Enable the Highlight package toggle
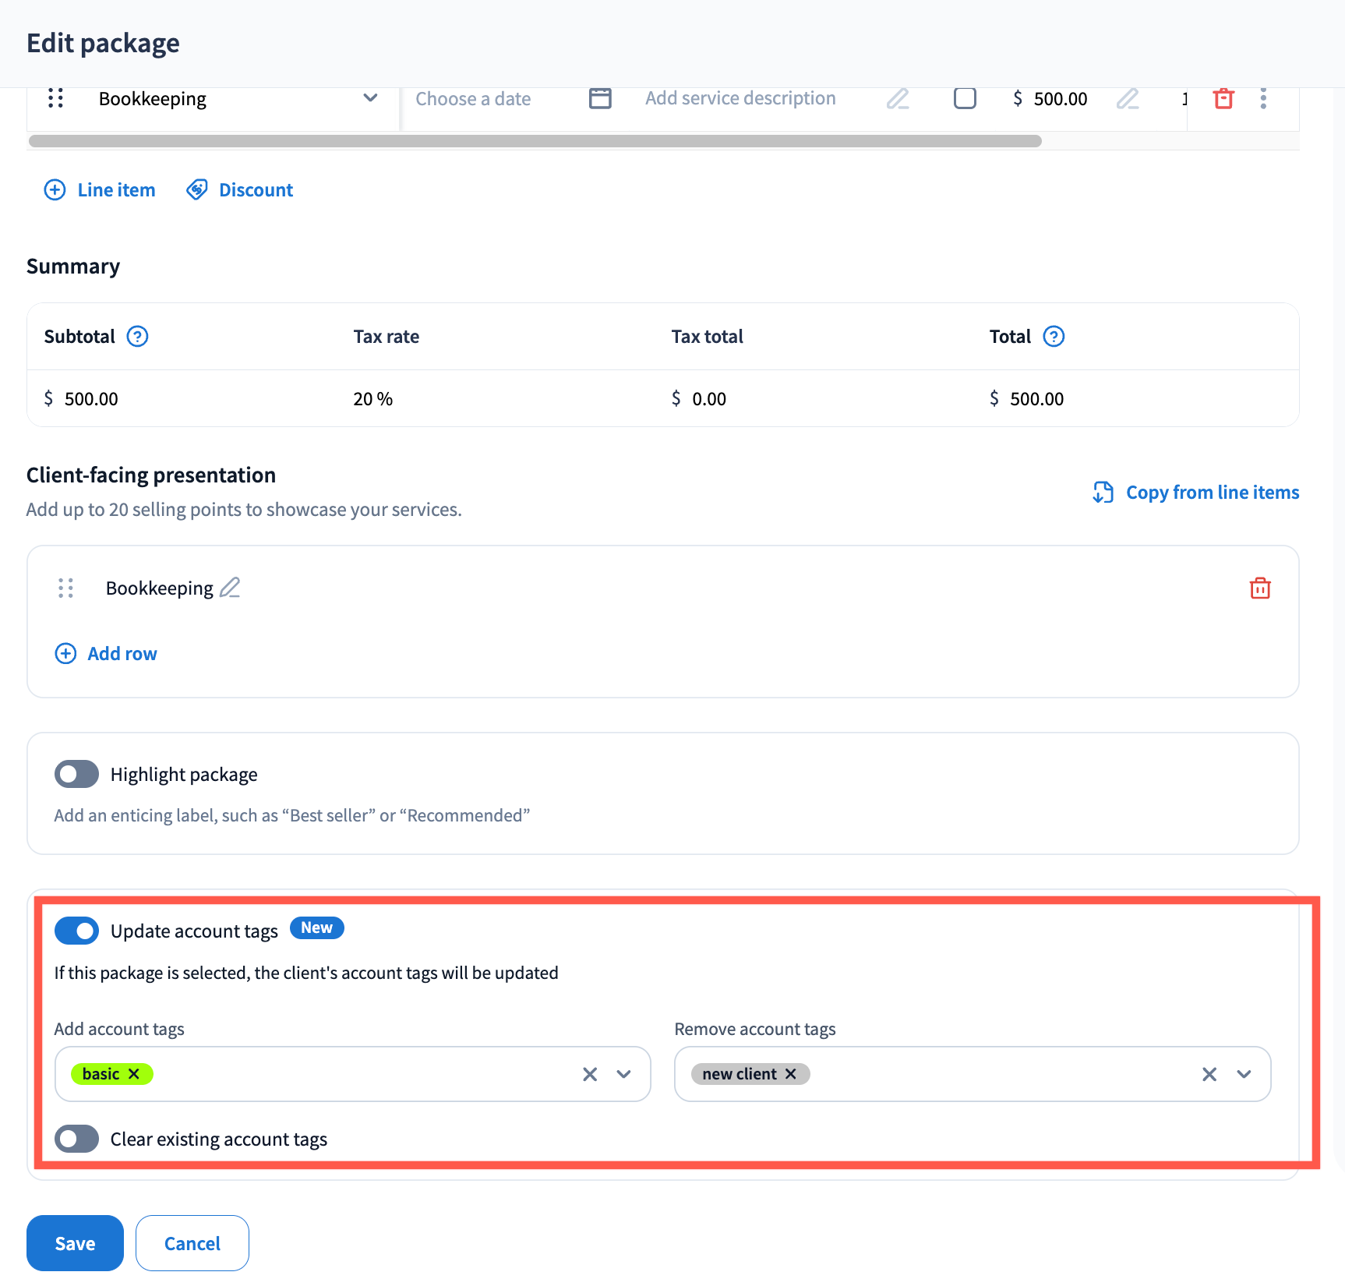This screenshot has height=1286, width=1345. [x=76, y=774]
